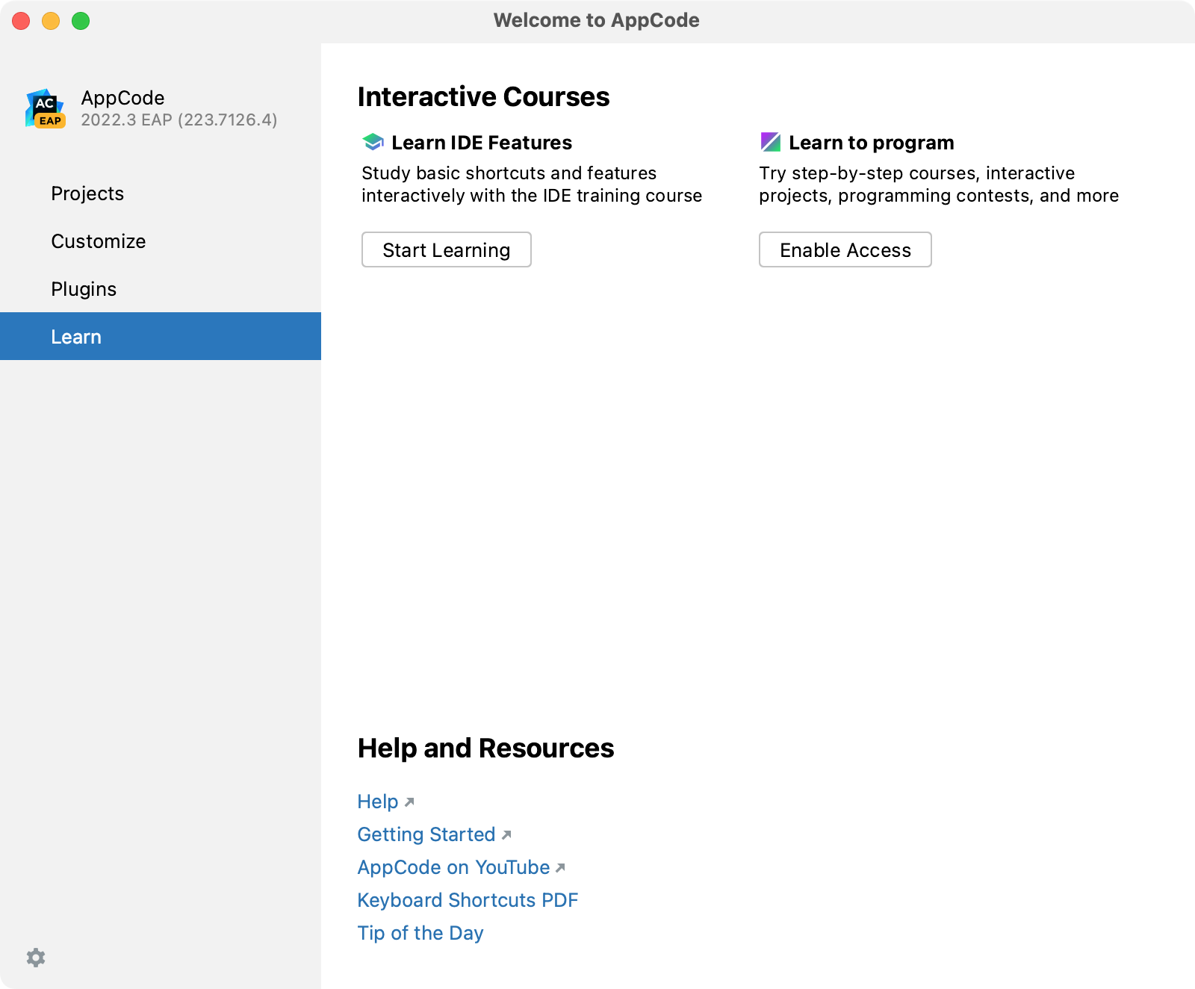Open AppCode on YouTube link
This screenshot has height=989, width=1195.
454,867
